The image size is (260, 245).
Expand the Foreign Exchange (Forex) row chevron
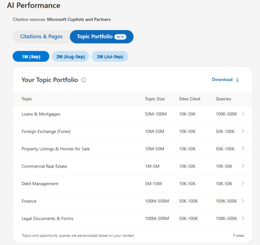tap(243, 131)
